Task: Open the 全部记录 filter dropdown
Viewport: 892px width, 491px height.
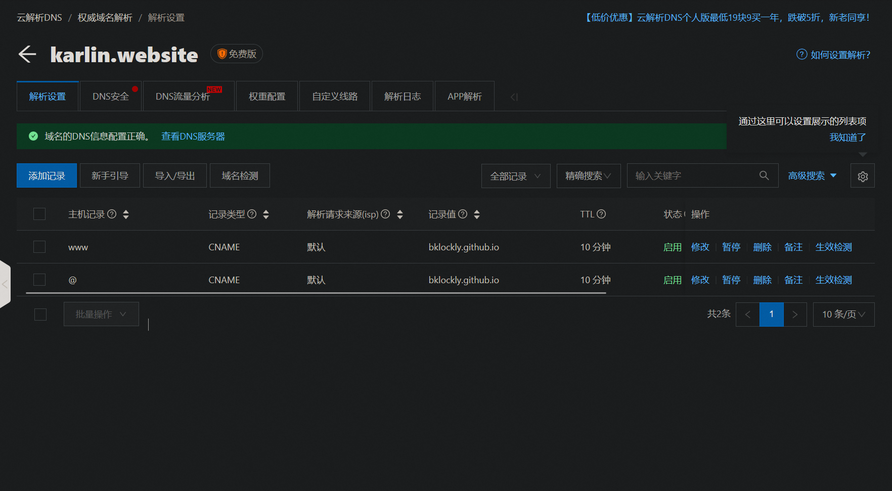Action: (516, 176)
